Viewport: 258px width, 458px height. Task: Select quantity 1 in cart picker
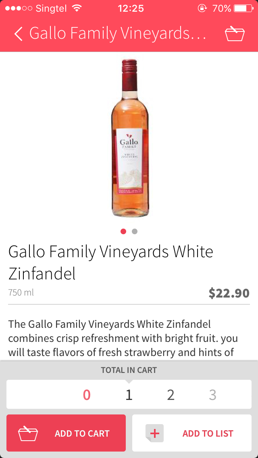click(129, 395)
